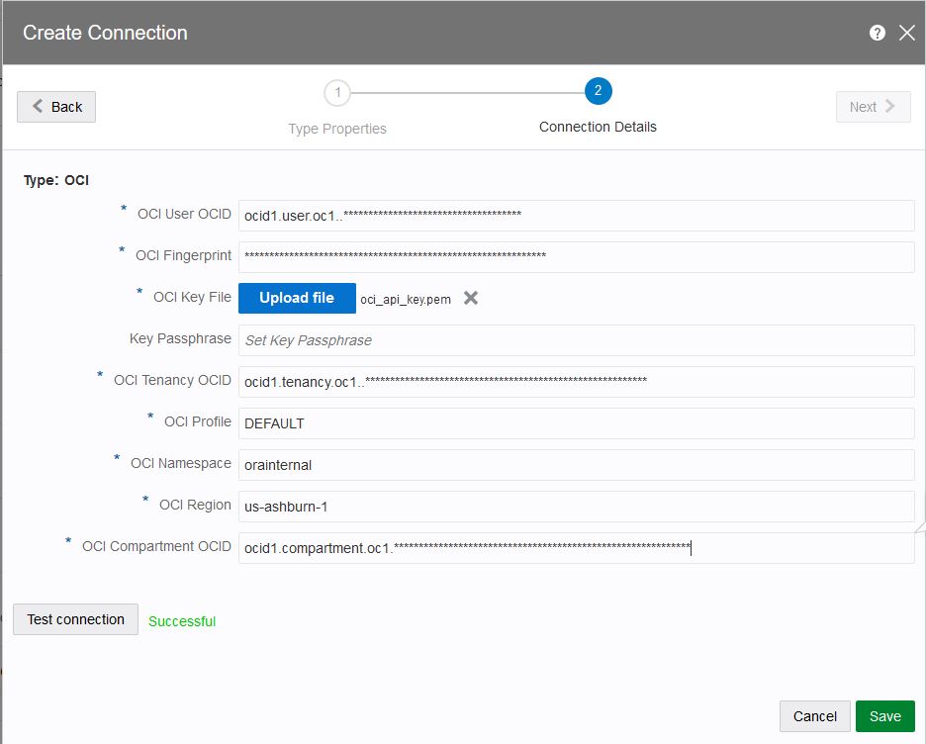926x744 pixels.
Task: Click the Back button
Action: click(x=56, y=107)
